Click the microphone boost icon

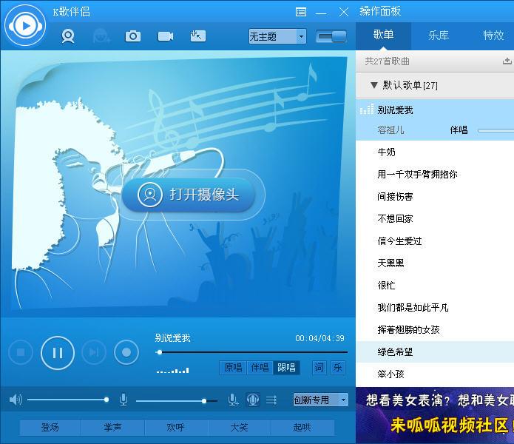tap(233, 400)
